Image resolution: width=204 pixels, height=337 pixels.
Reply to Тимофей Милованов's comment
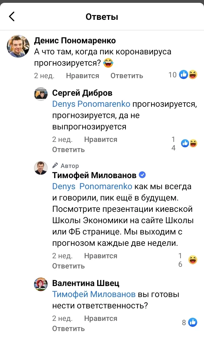[68, 266]
